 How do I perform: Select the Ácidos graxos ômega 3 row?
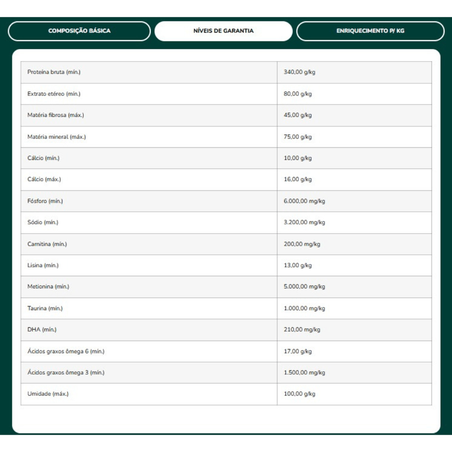coord(226,373)
